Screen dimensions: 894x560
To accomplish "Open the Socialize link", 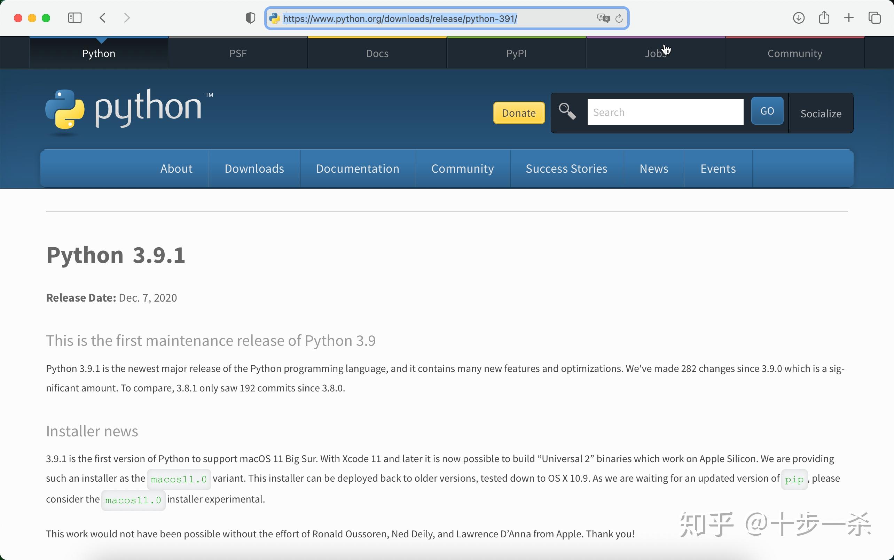I will (820, 113).
